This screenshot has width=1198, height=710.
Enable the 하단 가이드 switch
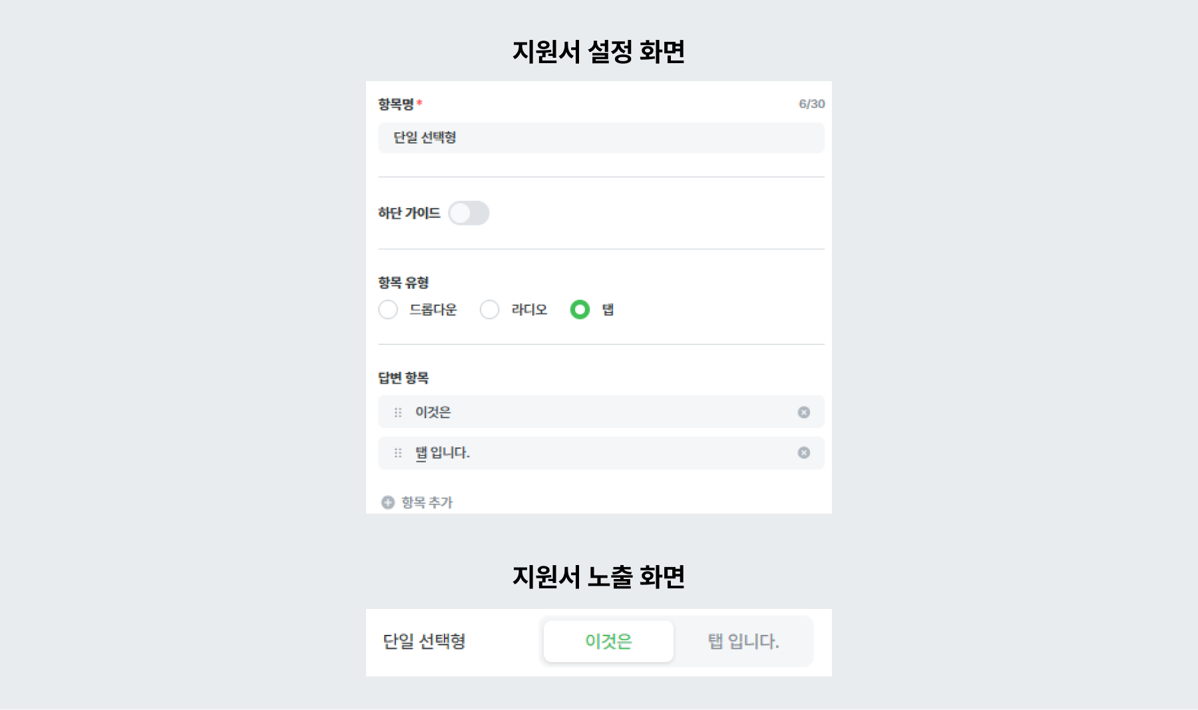(x=469, y=213)
